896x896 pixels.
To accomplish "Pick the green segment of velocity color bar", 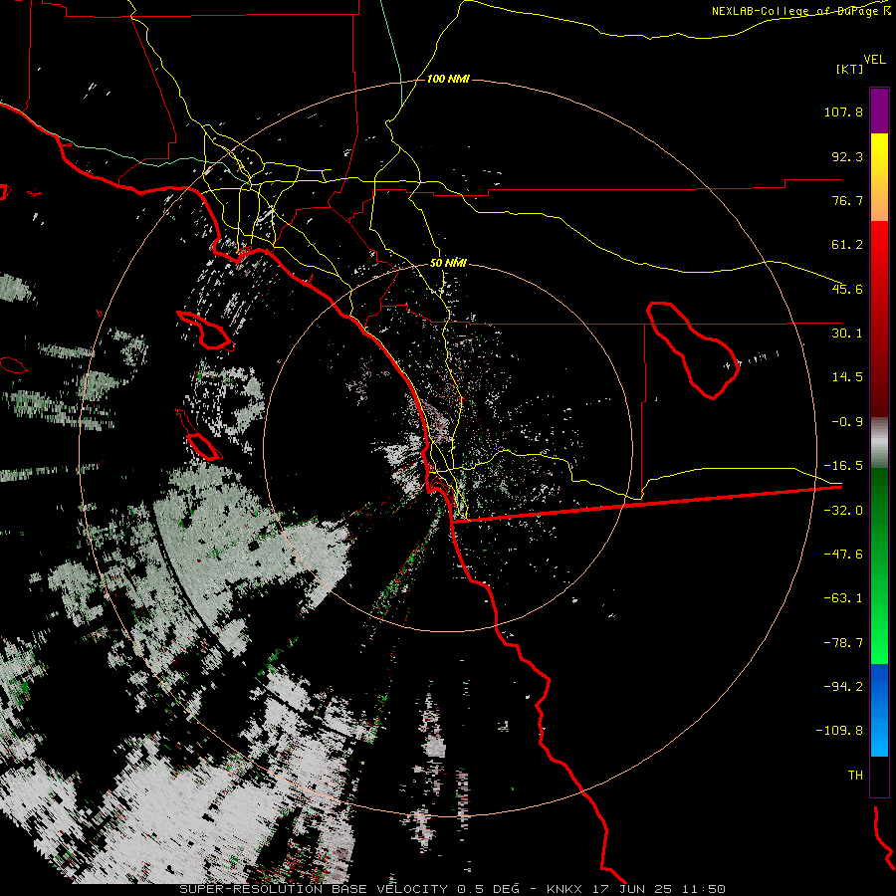I will click(x=879, y=565).
